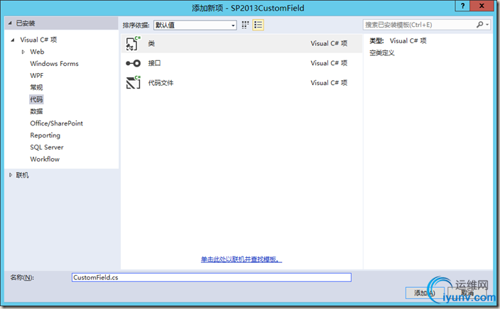Expand the Web tree node
Screen dimensions: 500x309
click(x=23, y=52)
